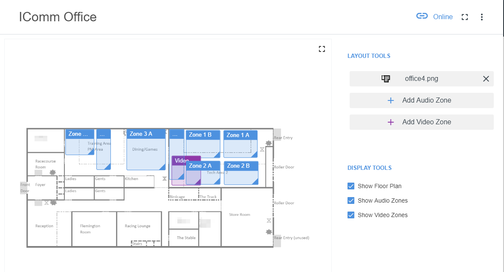
Task: Click the office4.png floor plan image icon
Action: pos(386,79)
